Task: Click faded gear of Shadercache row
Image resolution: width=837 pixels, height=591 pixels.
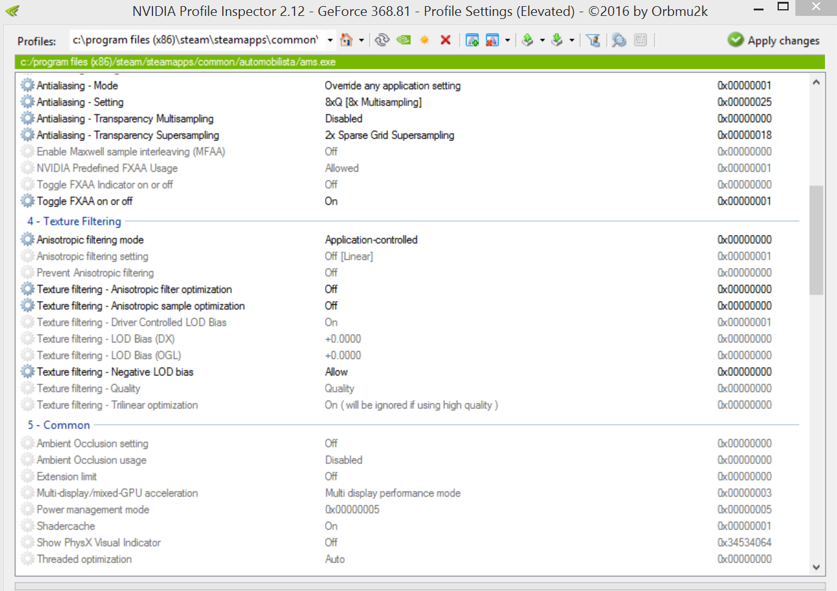Action: 28,526
